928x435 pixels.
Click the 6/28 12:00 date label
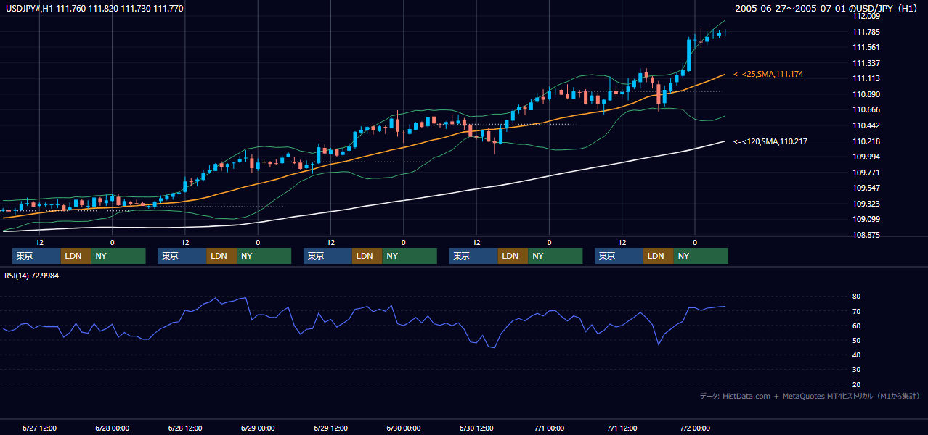[185, 428]
